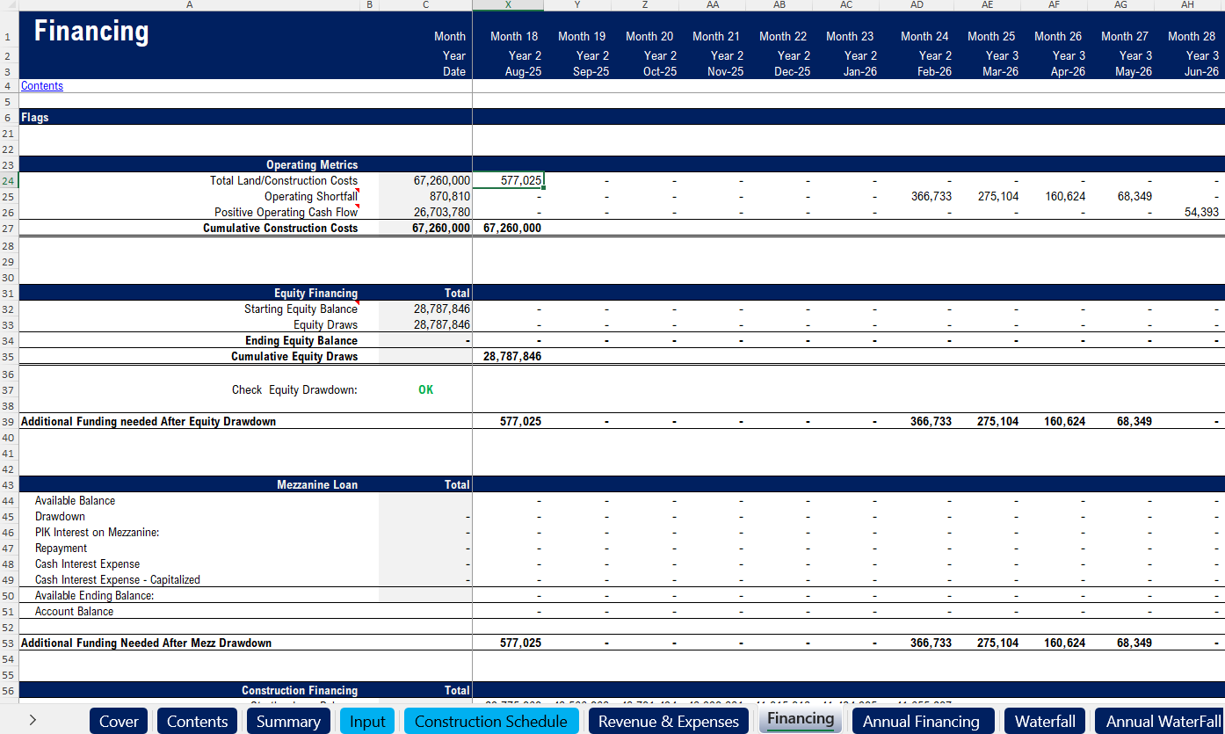
Task: Select the Operating Shortfall label cell with comment
Action: point(311,197)
